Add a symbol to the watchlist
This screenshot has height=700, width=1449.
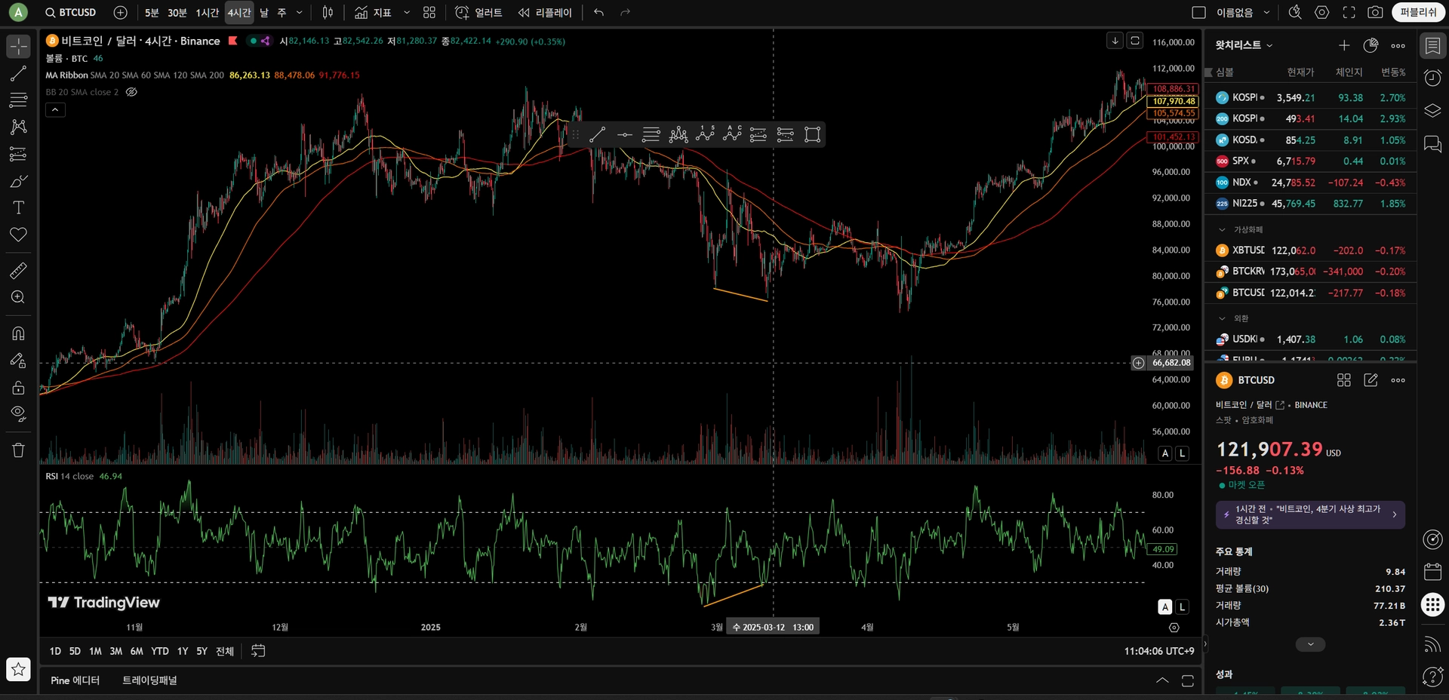[1344, 45]
